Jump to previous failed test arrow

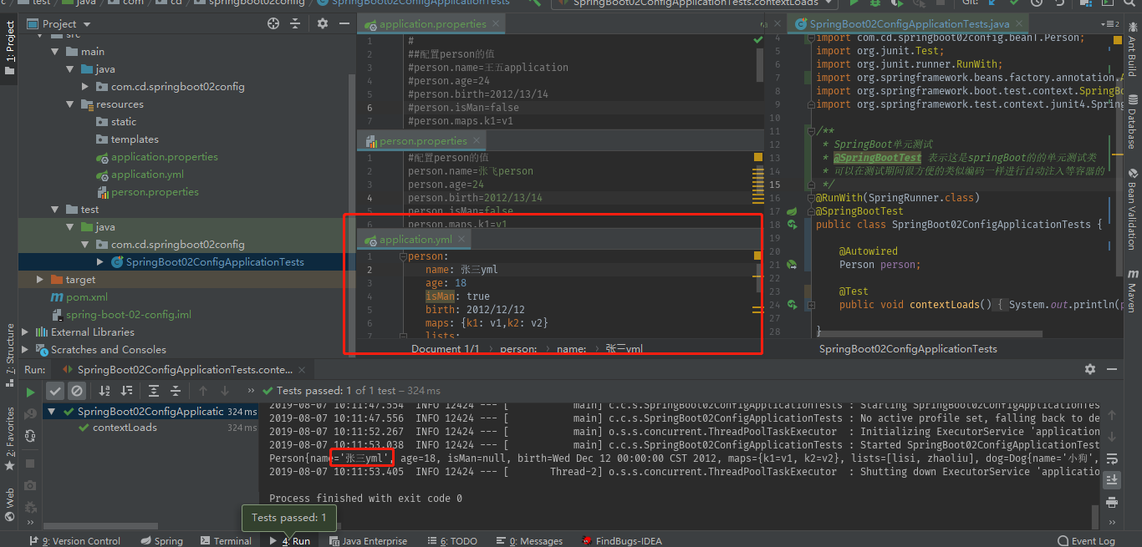tap(202, 391)
